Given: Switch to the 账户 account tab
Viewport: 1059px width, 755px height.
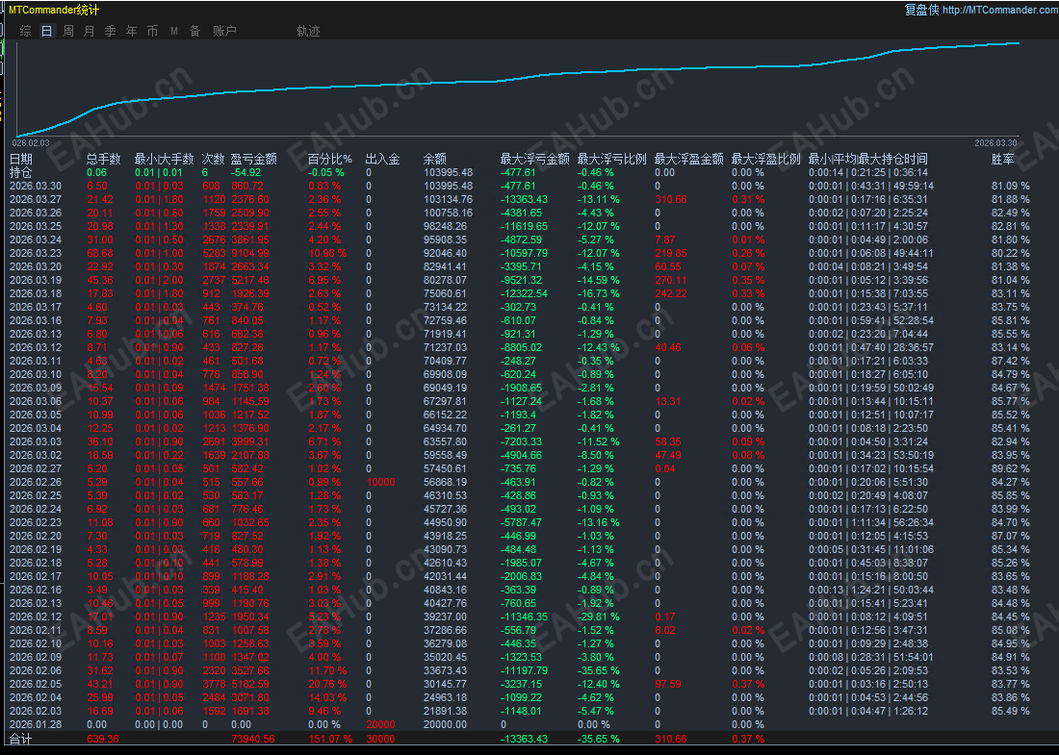Looking at the screenshot, I should 224,31.
